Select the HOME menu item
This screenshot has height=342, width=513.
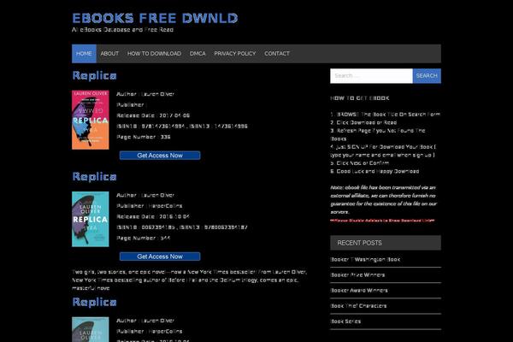(84, 53)
